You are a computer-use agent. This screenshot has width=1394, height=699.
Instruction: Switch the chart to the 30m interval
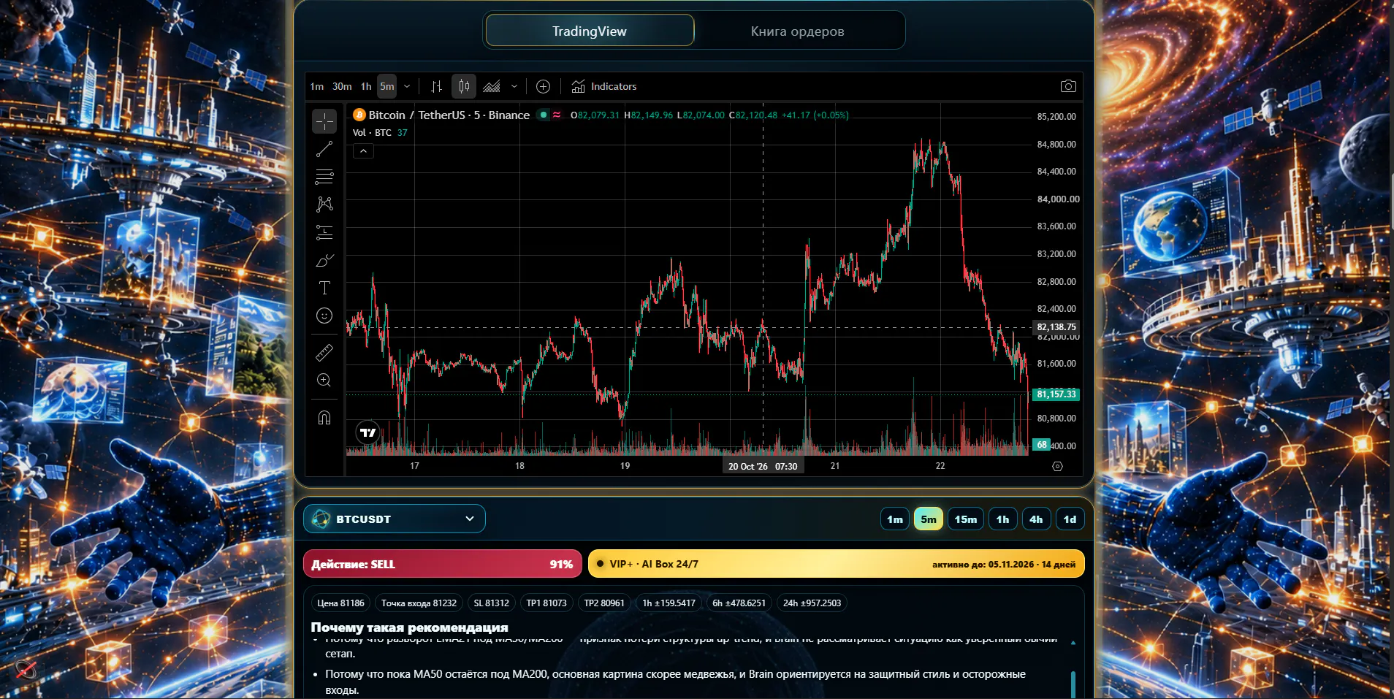pos(342,86)
